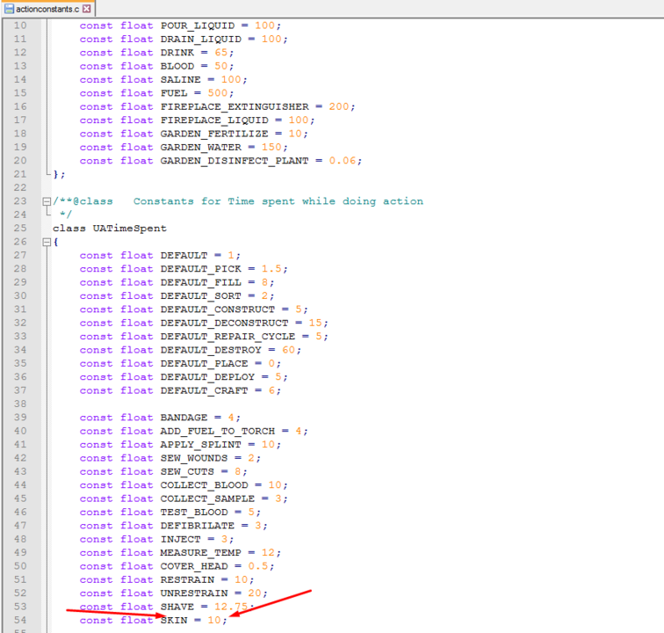Click the class name UATimeSpent

pos(130,229)
